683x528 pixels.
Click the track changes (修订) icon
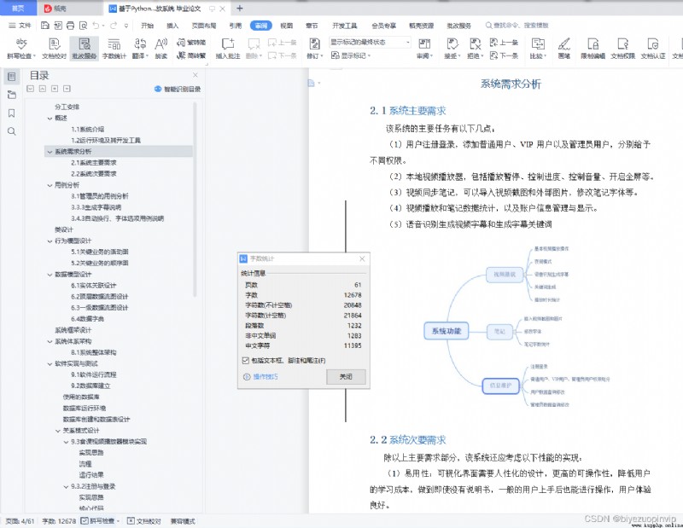[314, 48]
